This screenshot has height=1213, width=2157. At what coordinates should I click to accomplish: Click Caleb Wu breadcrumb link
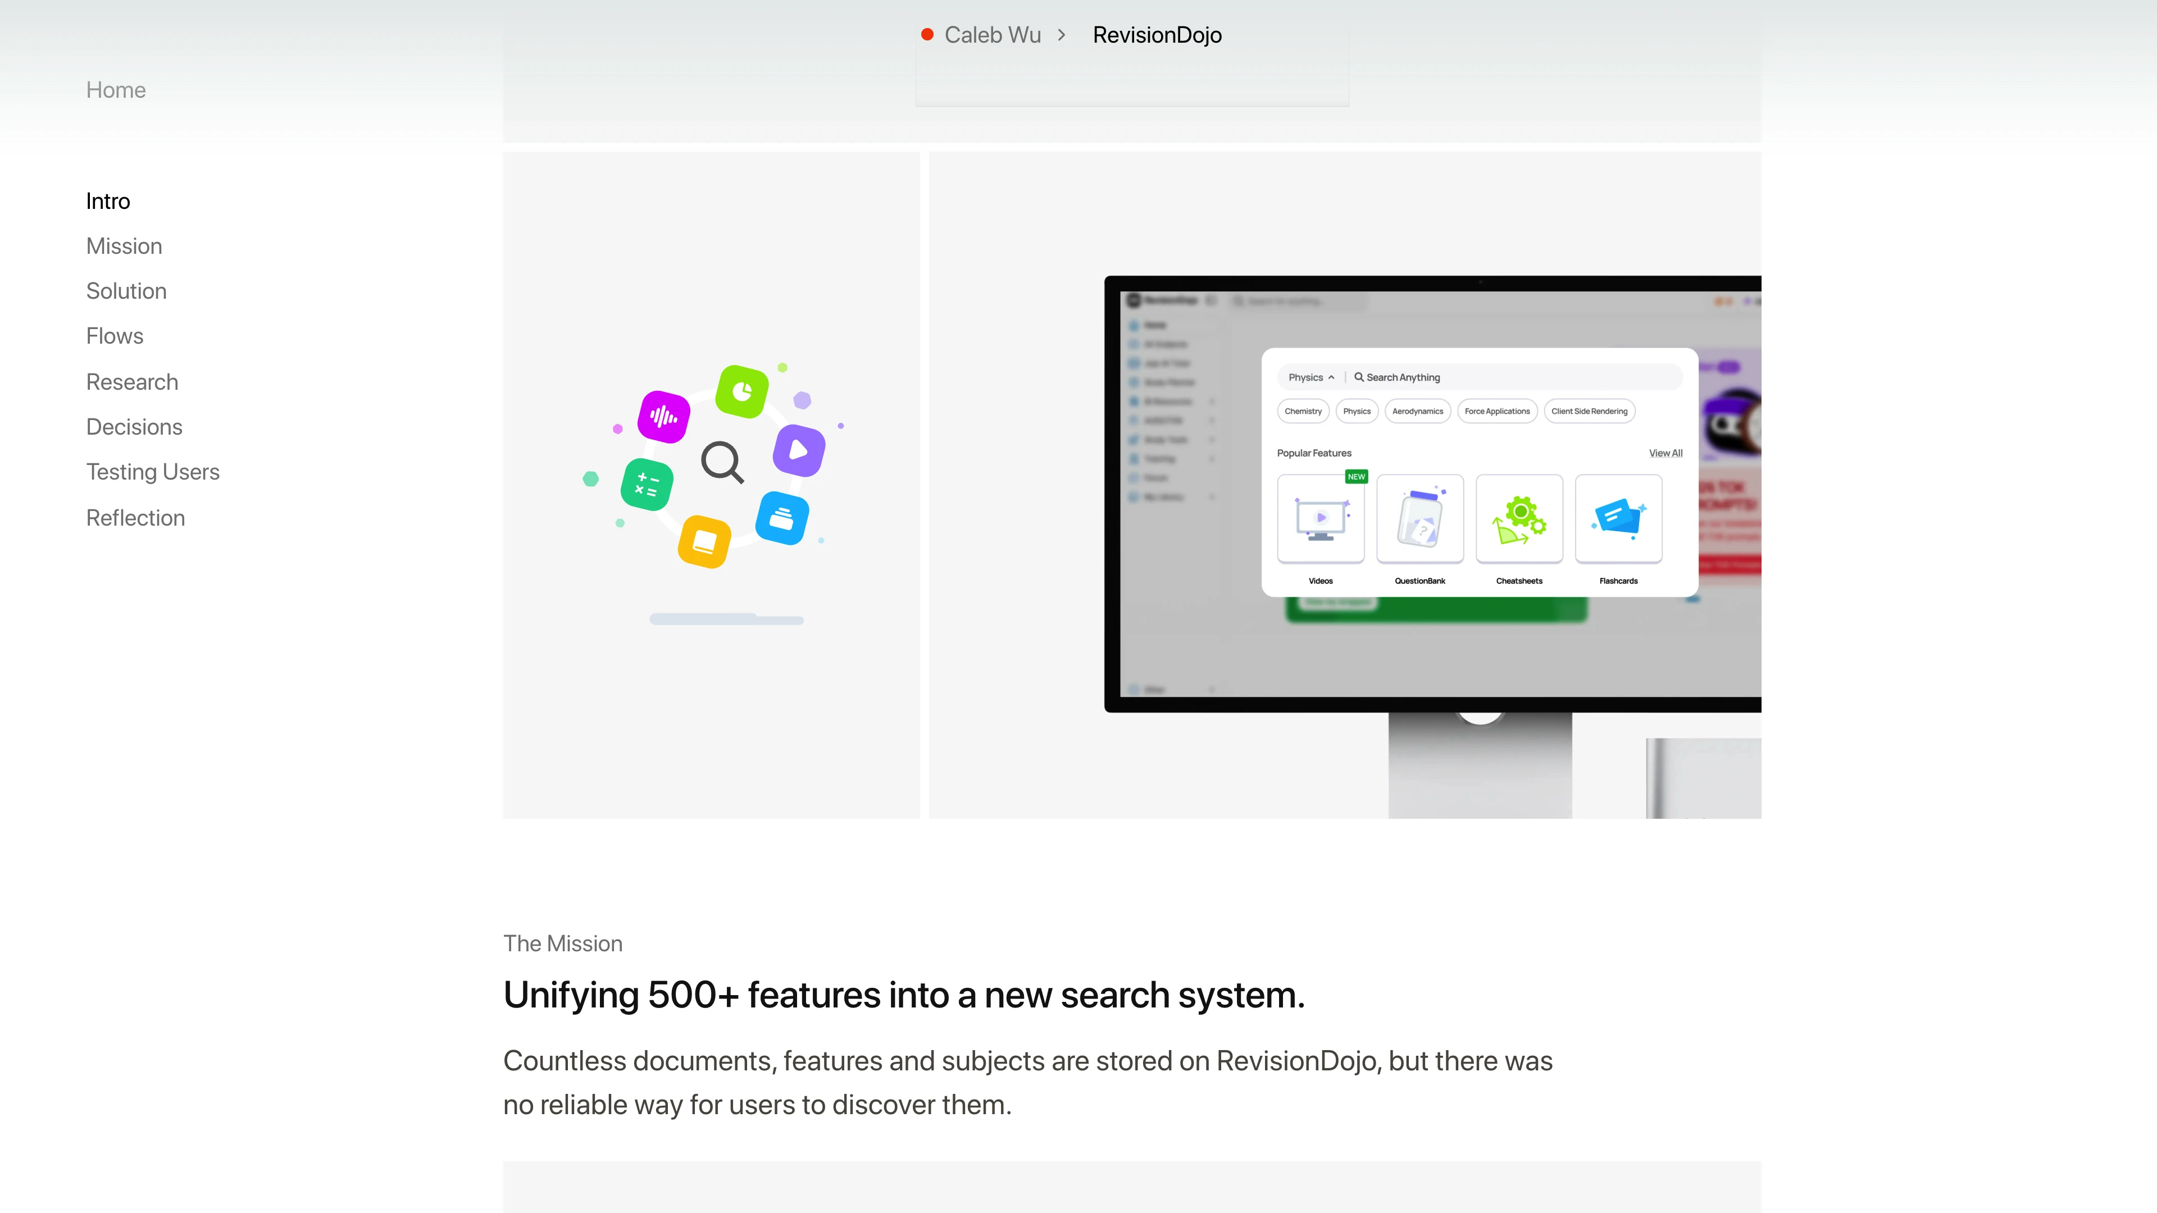pyautogui.click(x=992, y=35)
